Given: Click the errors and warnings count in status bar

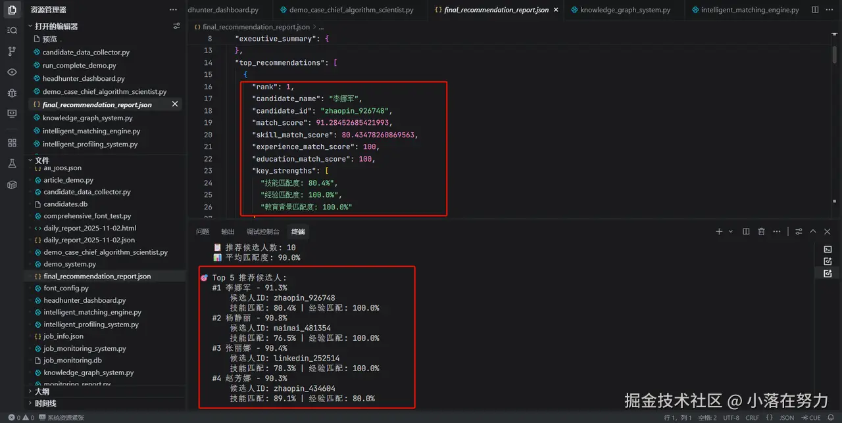Looking at the screenshot, I should [21, 418].
